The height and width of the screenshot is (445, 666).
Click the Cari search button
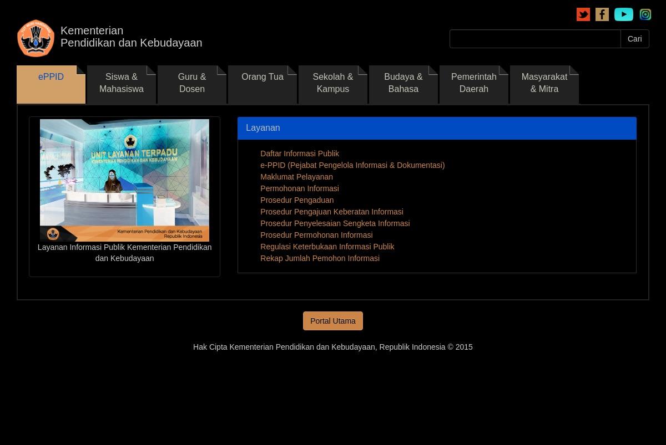635,39
